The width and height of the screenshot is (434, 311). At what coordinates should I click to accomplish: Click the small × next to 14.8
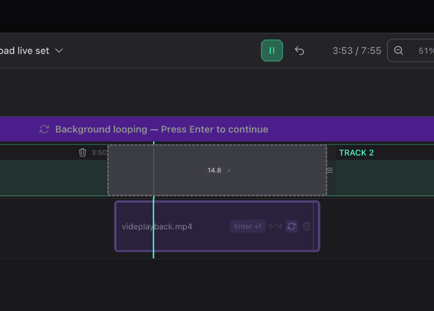pos(229,171)
